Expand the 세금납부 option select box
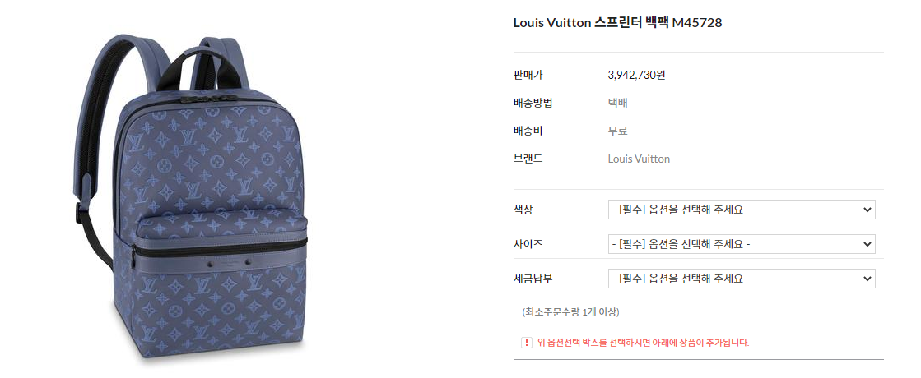 742,279
